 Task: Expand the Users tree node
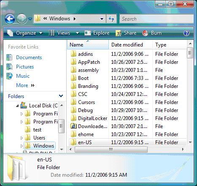(22, 138)
